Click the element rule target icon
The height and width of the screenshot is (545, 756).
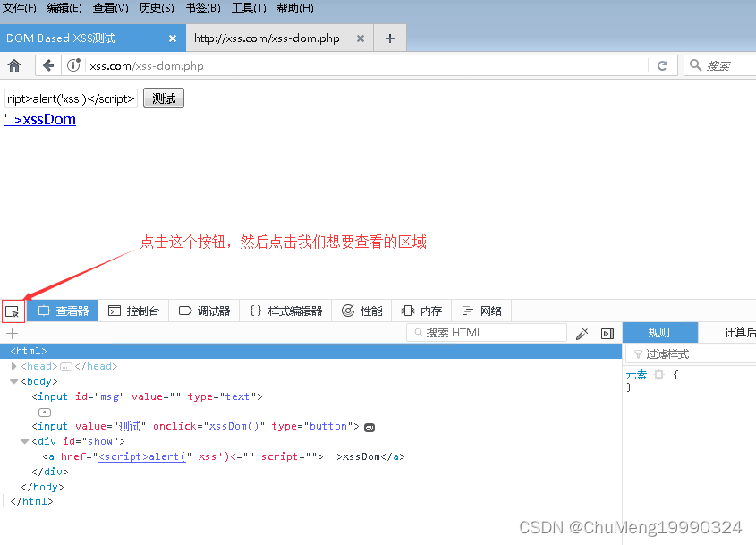pyautogui.click(x=659, y=375)
